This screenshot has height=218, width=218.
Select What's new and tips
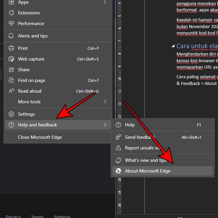coord(145,160)
